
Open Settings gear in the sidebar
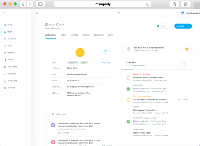point(5,88)
